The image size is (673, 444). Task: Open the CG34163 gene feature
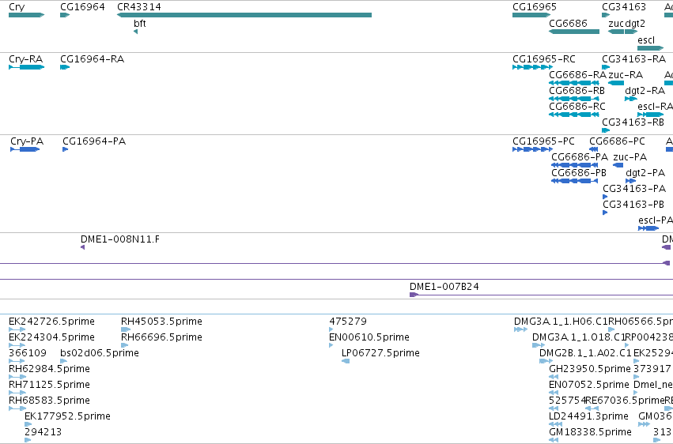click(x=624, y=7)
